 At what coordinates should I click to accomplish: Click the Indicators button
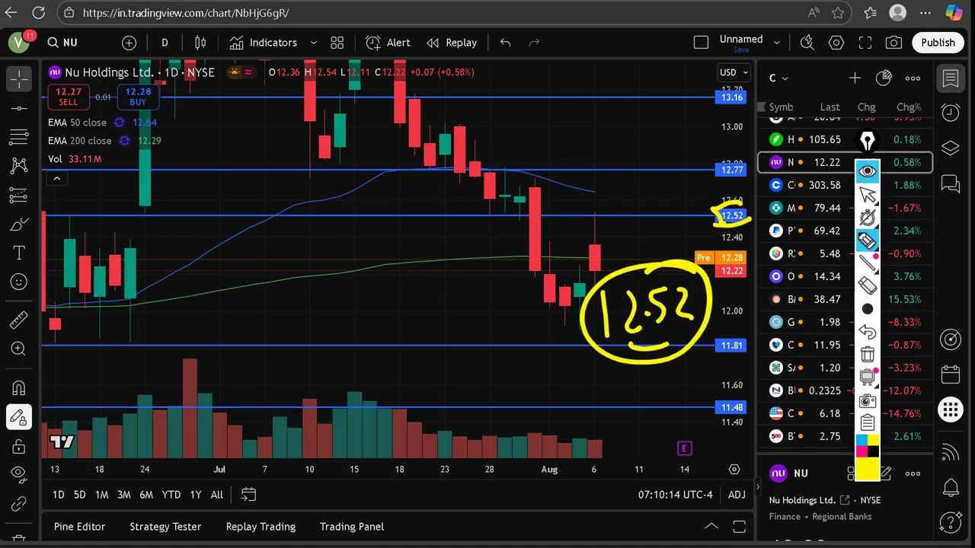[x=264, y=43]
